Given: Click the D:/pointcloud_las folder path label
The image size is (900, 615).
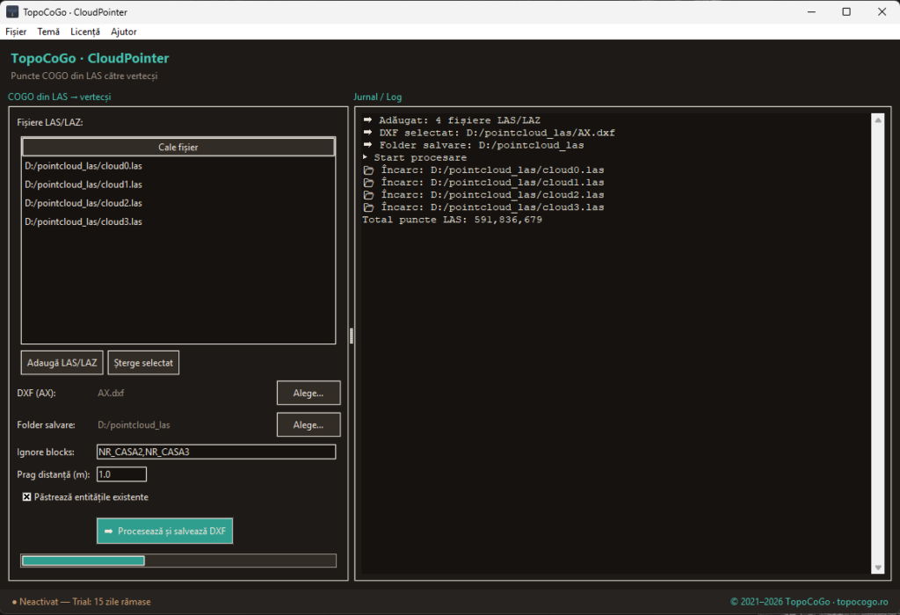Looking at the screenshot, I should click(134, 424).
